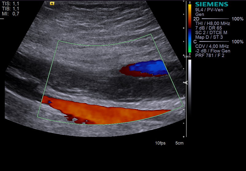Click the 'TIS: 1,1' thermal index text
This screenshot has height=171, width=246.
point(10,3)
